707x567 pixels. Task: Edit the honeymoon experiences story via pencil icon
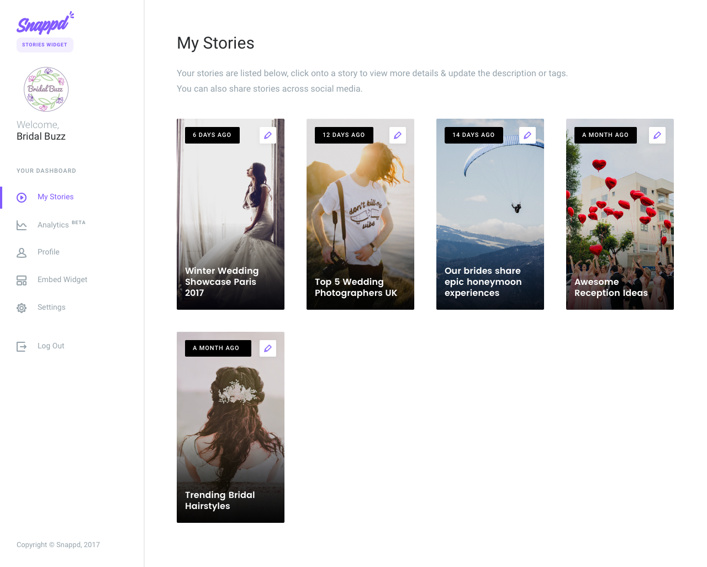(527, 135)
